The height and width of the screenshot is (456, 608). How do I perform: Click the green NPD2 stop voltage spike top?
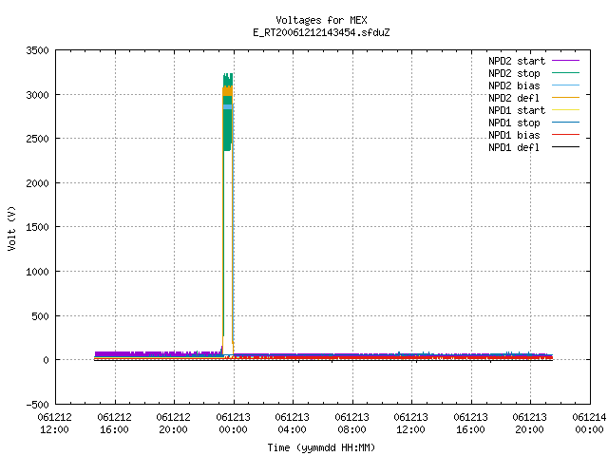(x=228, y=80)
